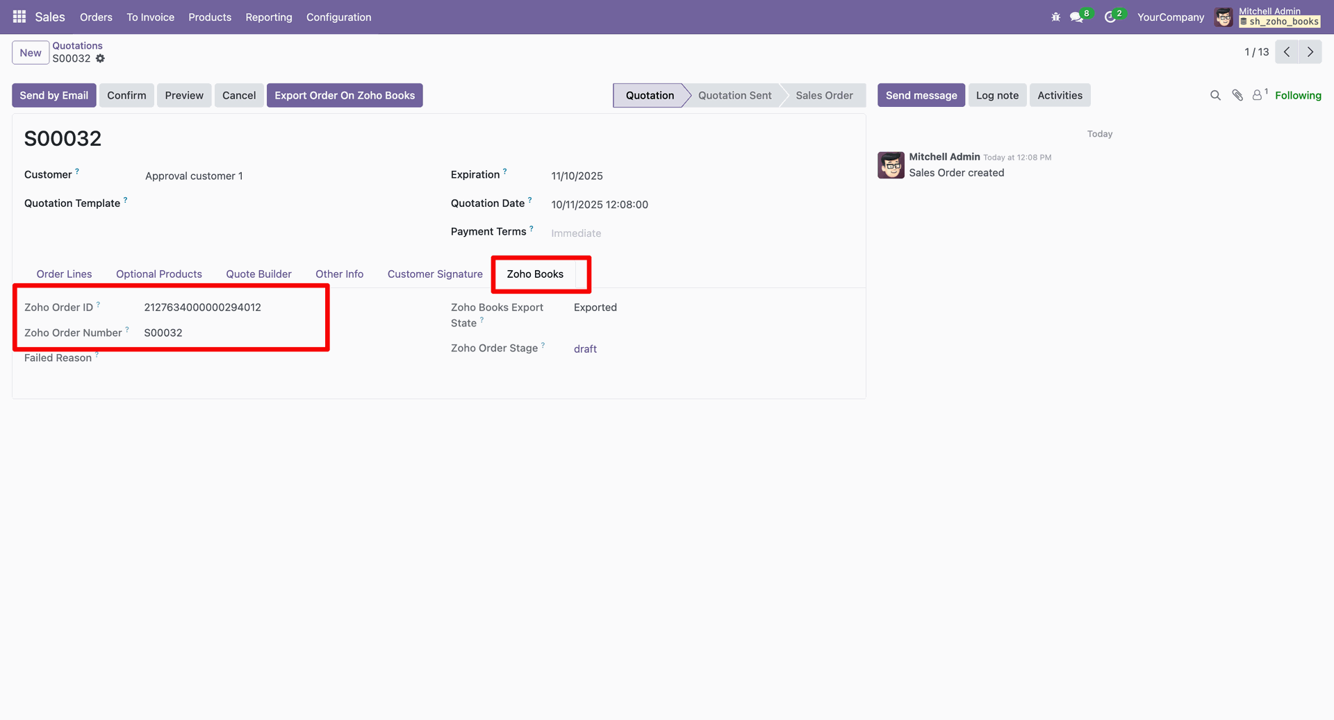Click the Log note button
This screenshot has width=1334, height=720.
(997, 95)
